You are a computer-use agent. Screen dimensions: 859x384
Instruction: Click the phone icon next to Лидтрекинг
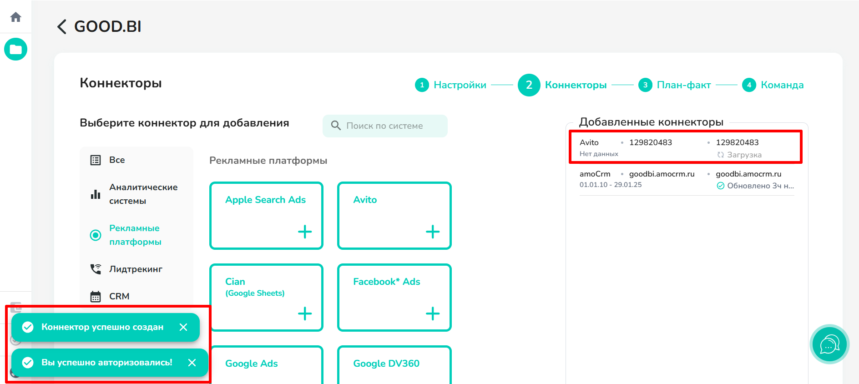(96, 269)
